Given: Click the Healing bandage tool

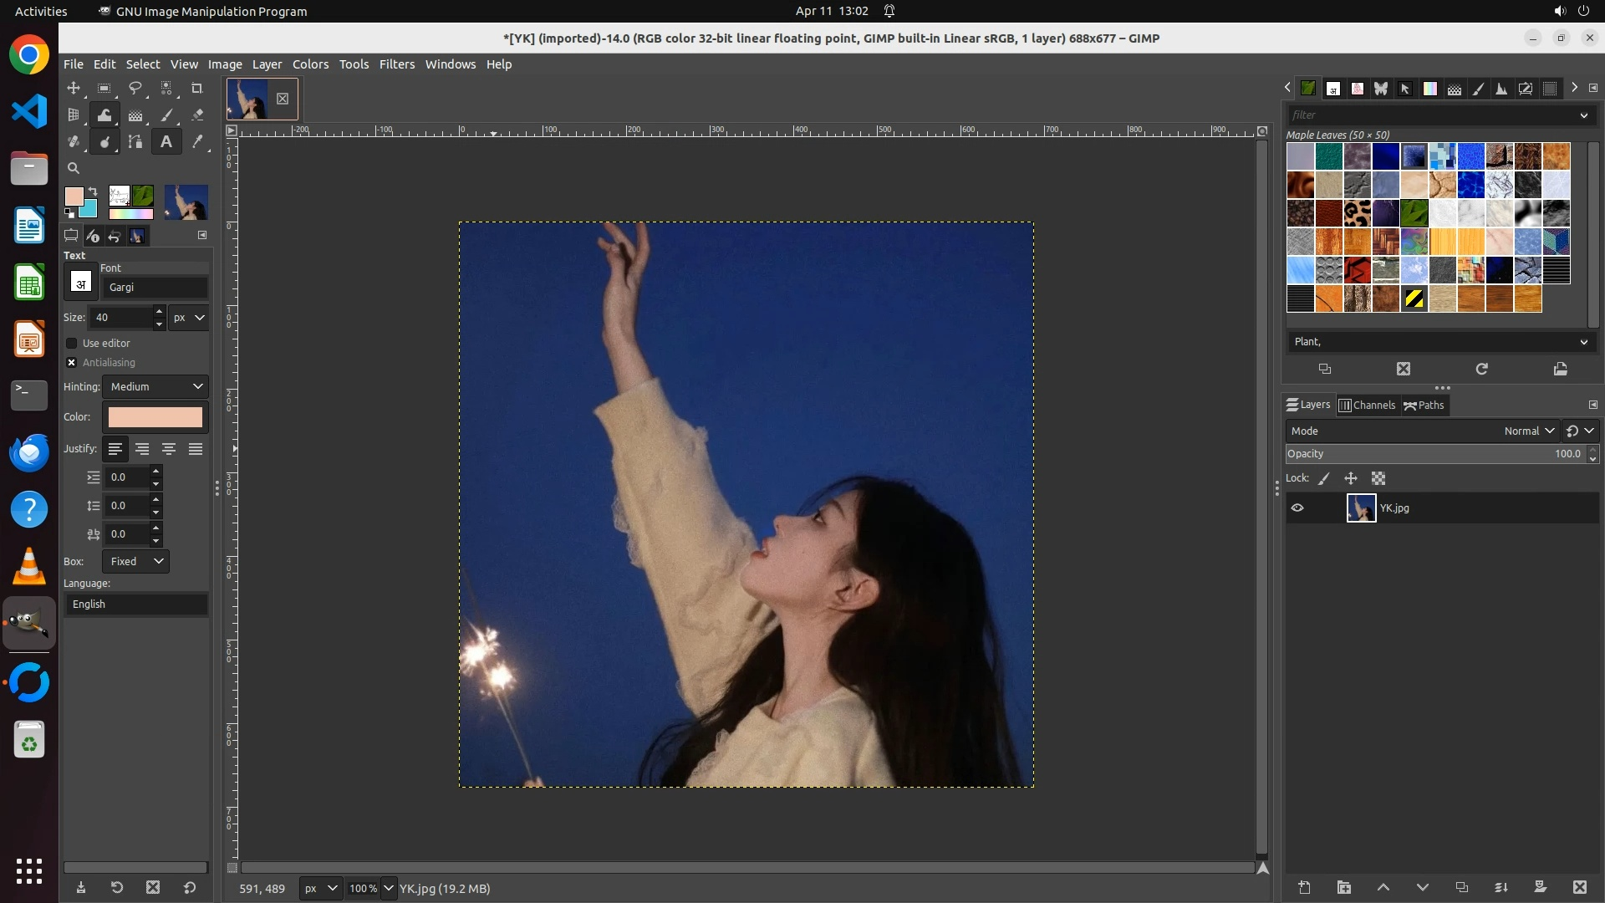Looking at the screenshot, I should (74, 142).
